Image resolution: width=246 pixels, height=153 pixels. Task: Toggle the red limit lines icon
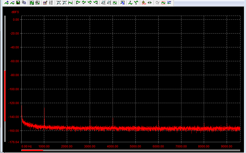pos(163,3)
